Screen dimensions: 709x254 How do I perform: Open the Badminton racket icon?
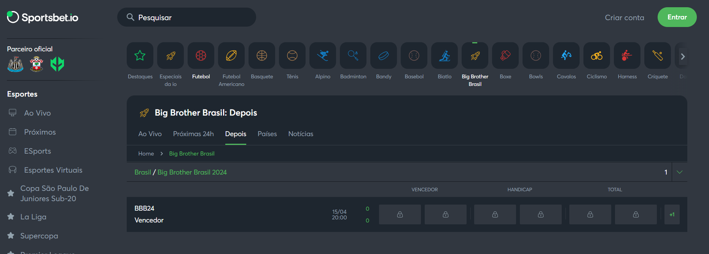pos(353,56)
